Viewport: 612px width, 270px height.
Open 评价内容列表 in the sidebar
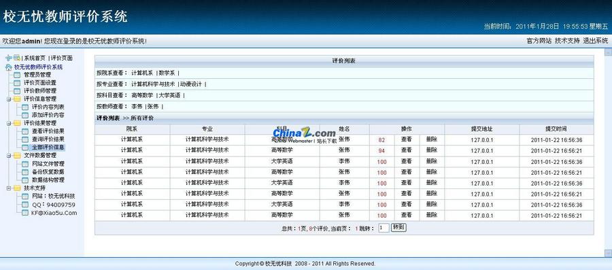(48, 107)
